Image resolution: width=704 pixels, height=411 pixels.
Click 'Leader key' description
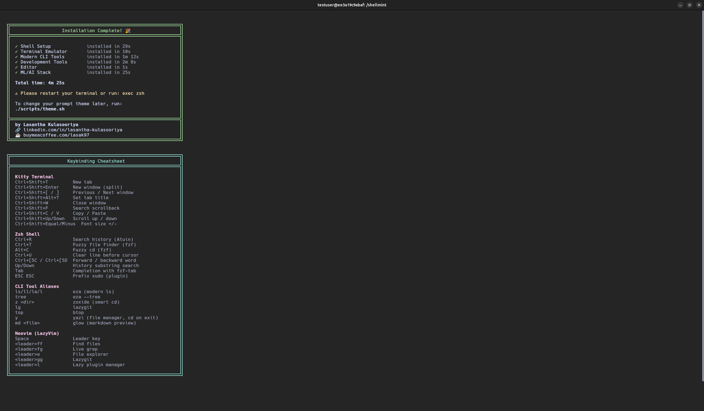87,339
